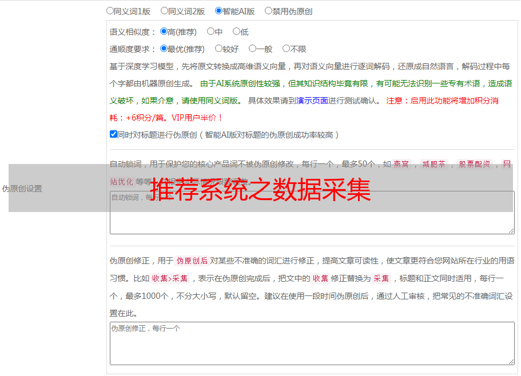Click the resize handle of 自动锁词 textarea
Screen dimensions: 521x376
pos(511,230)
